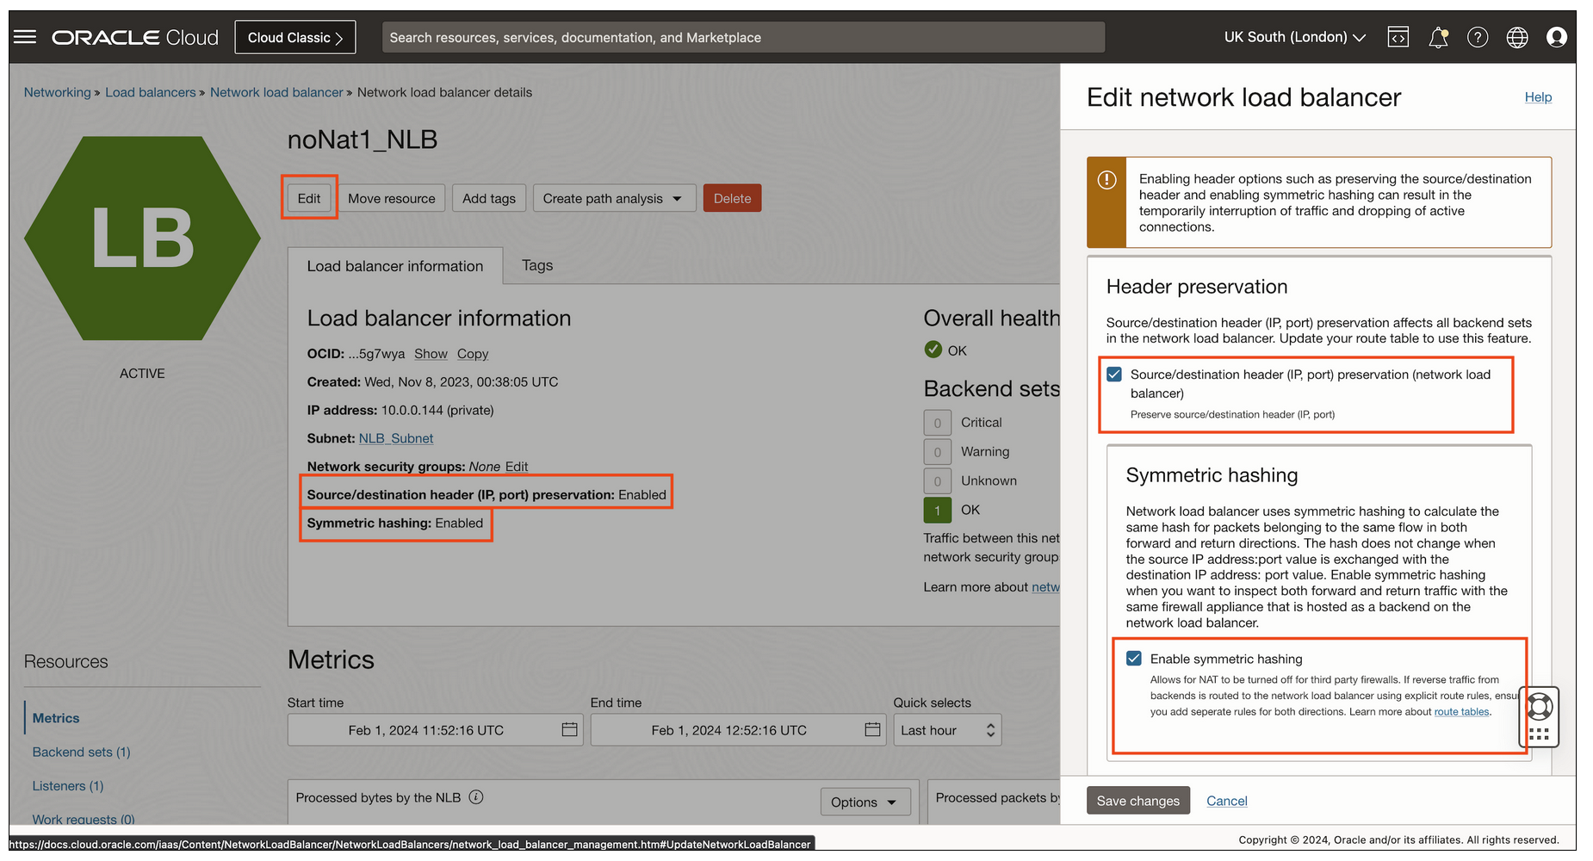Open the NLB_Subnet link
1593x861 pixels.
point(395,437)
